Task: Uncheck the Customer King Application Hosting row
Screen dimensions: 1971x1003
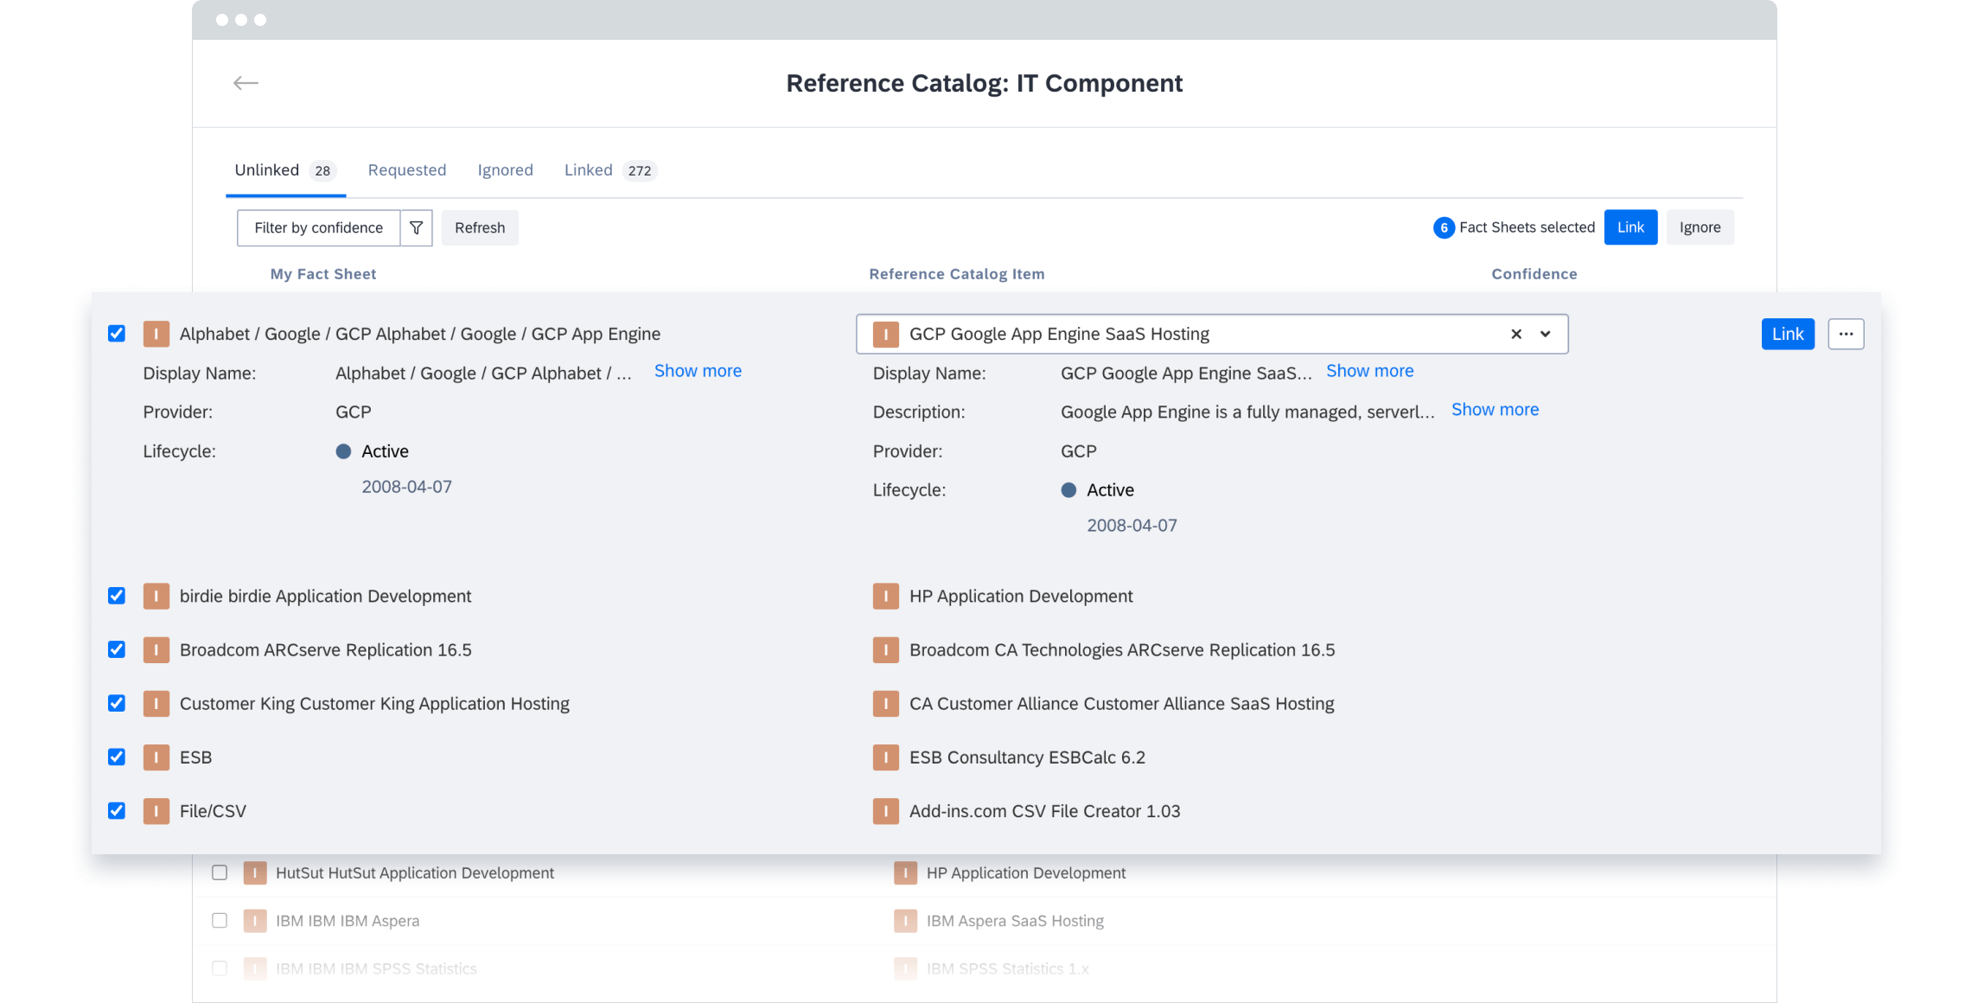Action: coord(117,703)
